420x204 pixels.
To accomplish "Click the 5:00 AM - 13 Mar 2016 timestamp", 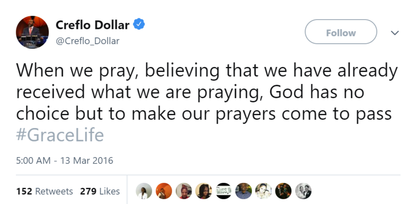I will pyautogui.click(x=65, y=160).
